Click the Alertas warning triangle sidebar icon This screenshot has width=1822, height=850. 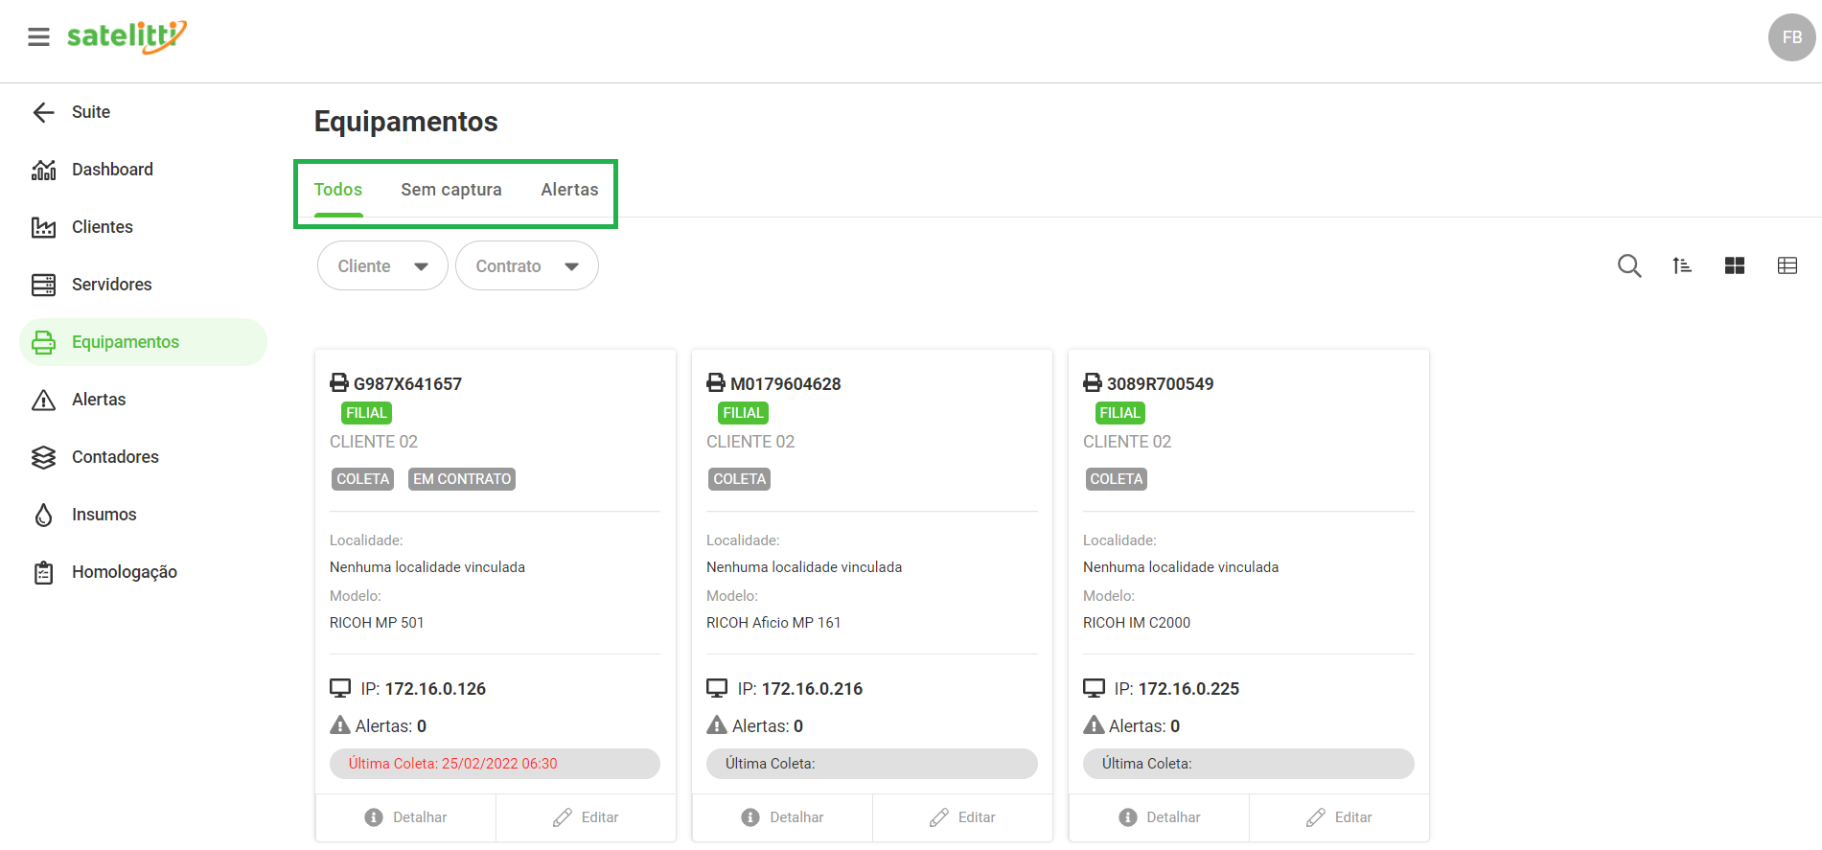[x=43, y=400]
